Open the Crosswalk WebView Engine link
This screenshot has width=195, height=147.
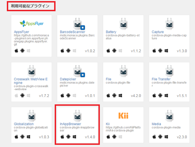(30, 81)
